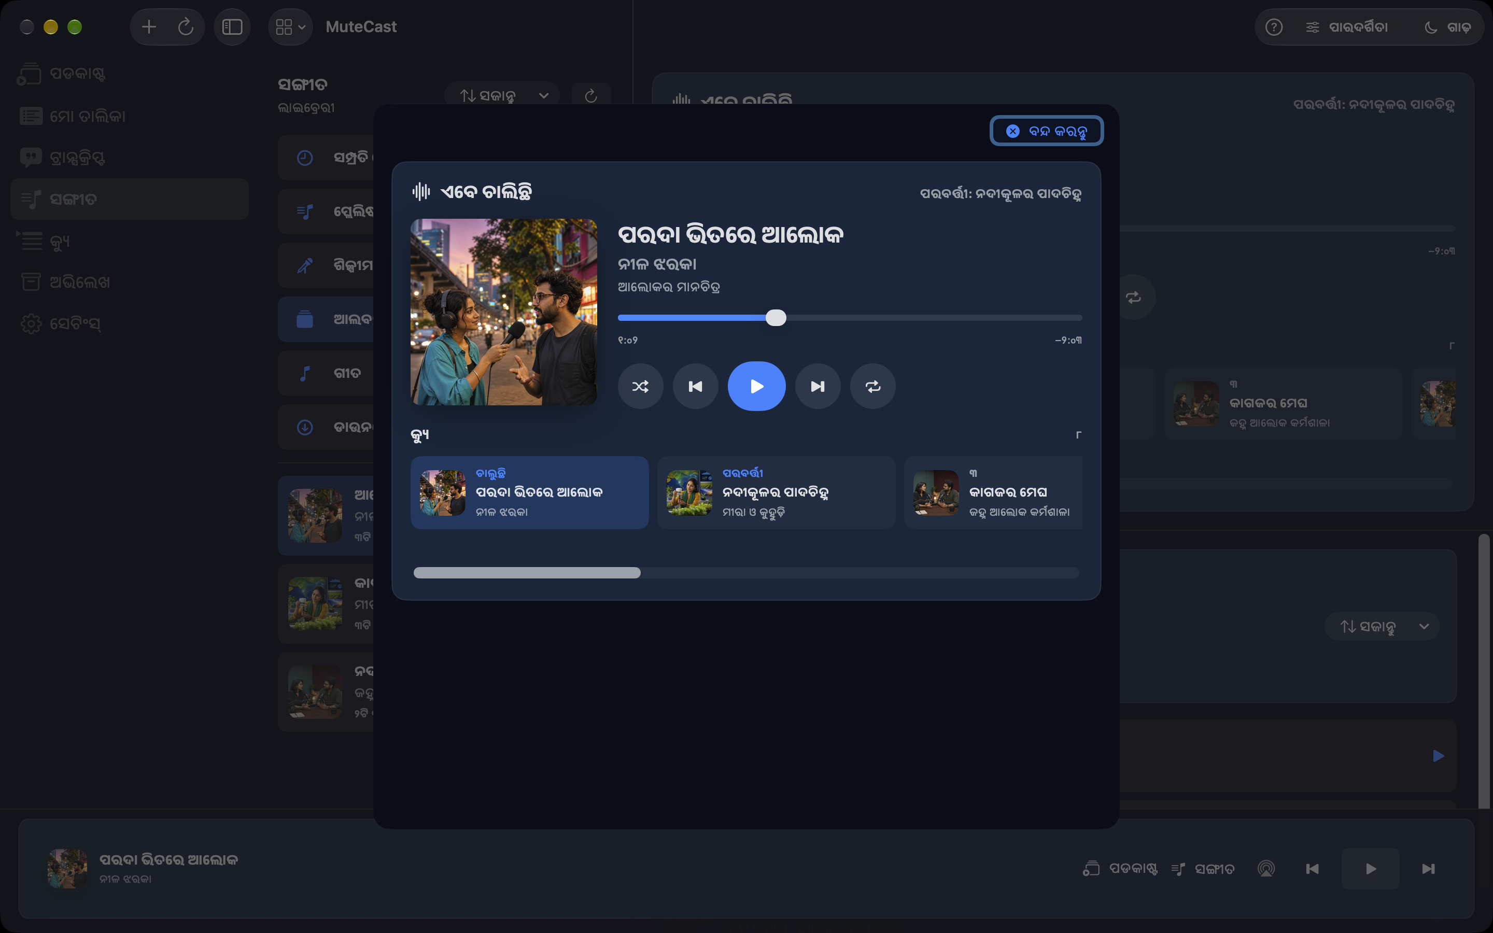Image resolution: width=1493 pixels, height=933 pixels.
Task: Click the playback progress slider handle
Action: click(x=776, y=318)
